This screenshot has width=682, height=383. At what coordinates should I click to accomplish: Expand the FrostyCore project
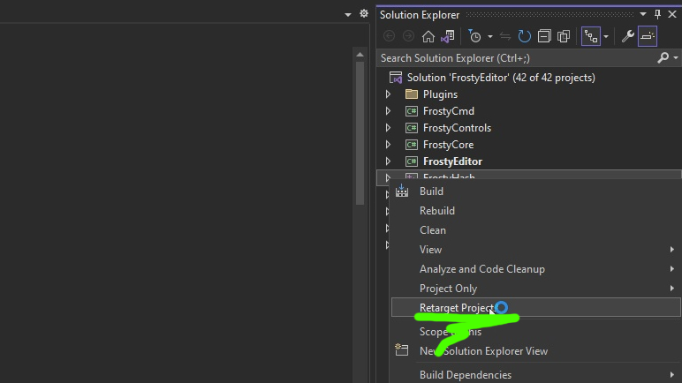click(x=388, y=145)
